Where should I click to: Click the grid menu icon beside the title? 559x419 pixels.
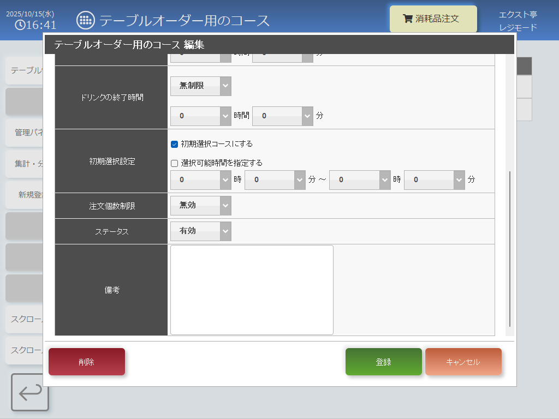click(x=85, y=20)
